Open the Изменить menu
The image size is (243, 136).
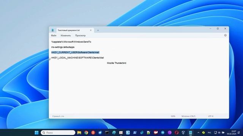[x=66, y=36]
